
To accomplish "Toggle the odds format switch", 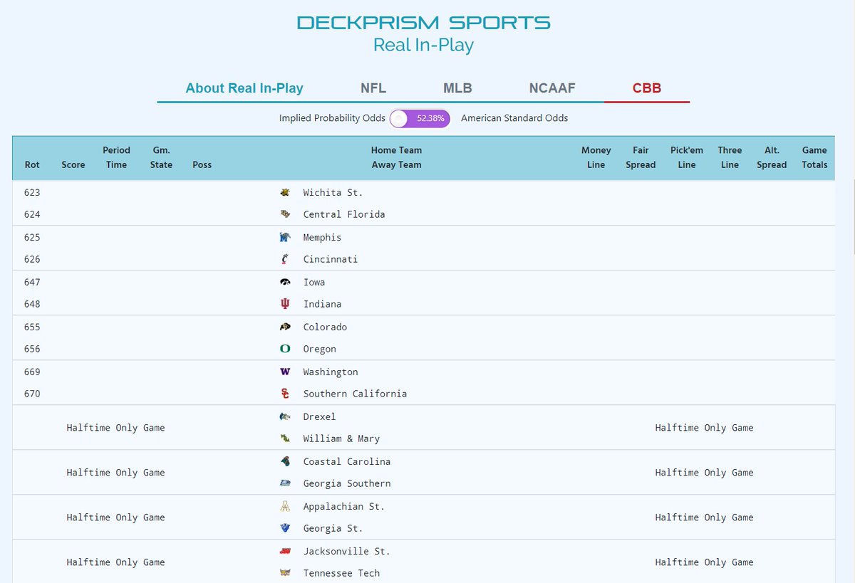I will (420, 118).
